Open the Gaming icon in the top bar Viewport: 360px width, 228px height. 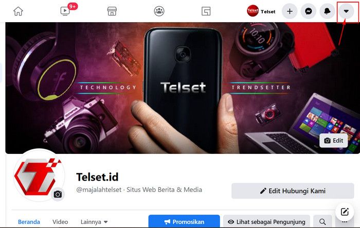tap(206, 11)
